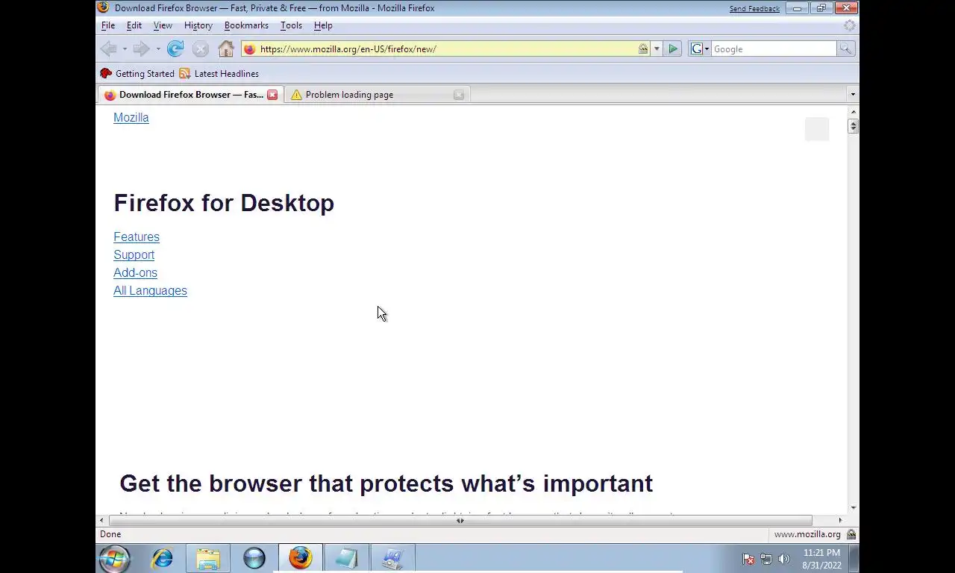Screen dimensions: 955x573
Task: Click the site favicon in the address bar
Action: point(249,49)
